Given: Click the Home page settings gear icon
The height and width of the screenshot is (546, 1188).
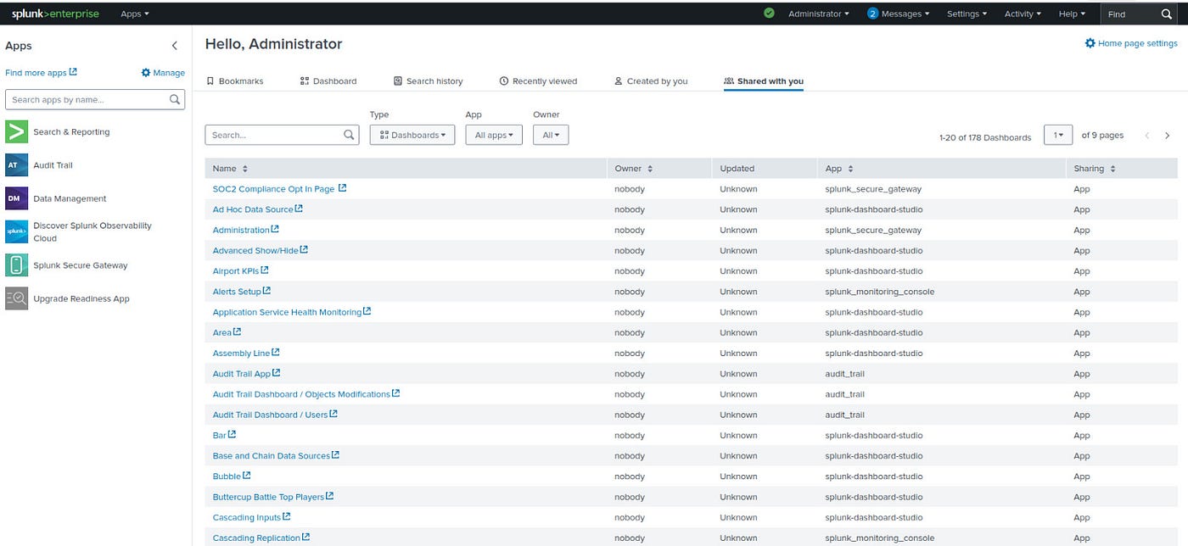Looking at the screenshot, I should click(1090, 43).
